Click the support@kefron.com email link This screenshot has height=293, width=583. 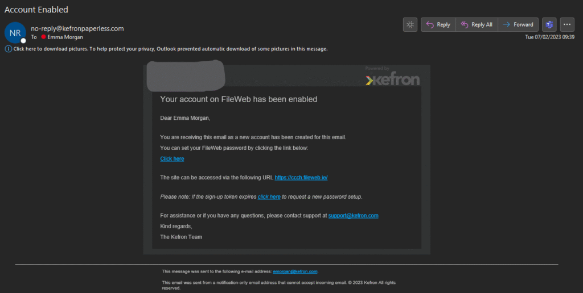point(353,216)
